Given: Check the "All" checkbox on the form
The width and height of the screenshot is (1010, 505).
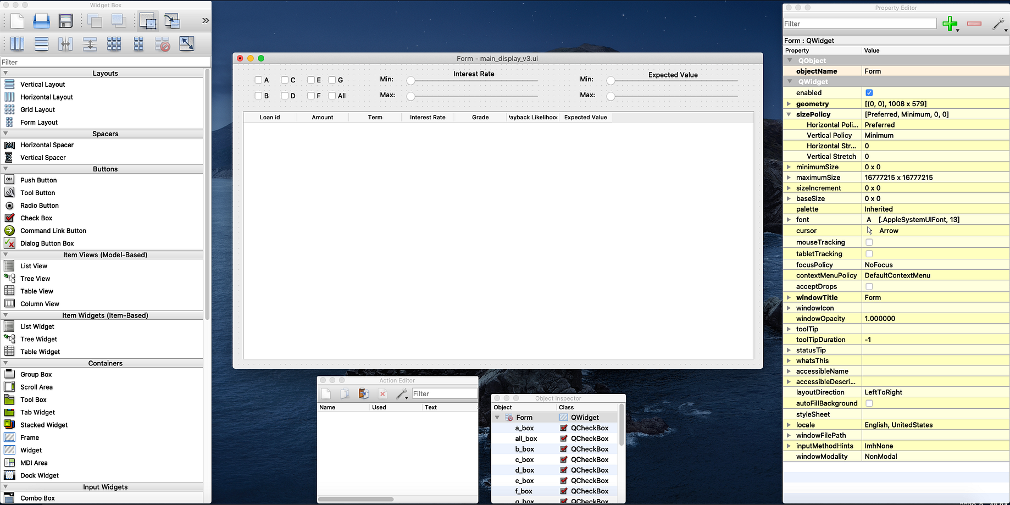Looking at the screenshot, I should tap(331, 96).
